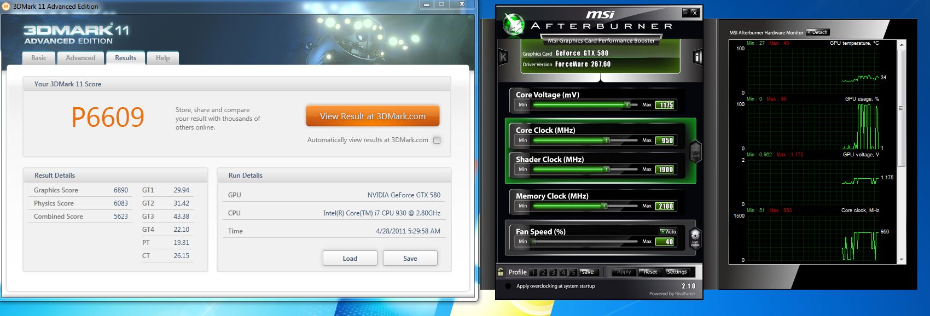Select profile slot 1 in Afterburner
The height and width of the screenshot is (316, 930).
533,272
